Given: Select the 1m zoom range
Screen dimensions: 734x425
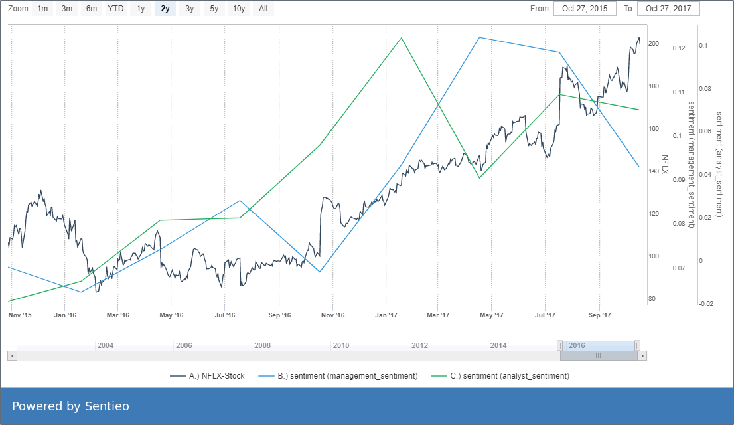Looking at the screenshot, I should click(42, 9).
